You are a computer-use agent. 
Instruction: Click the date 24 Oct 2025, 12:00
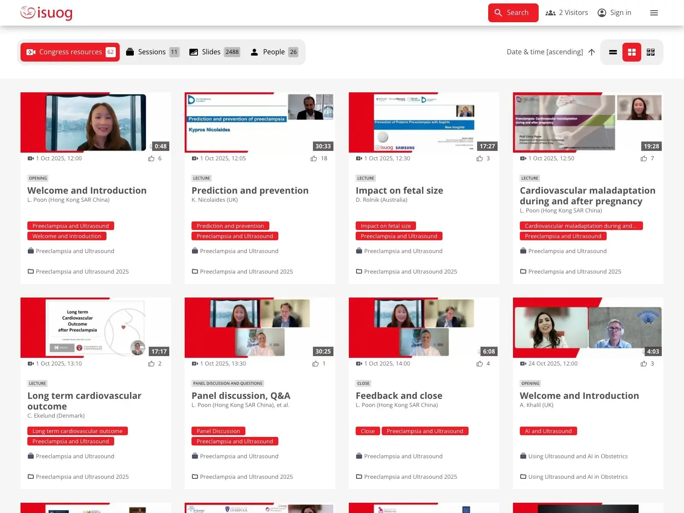tap(553, 364)
